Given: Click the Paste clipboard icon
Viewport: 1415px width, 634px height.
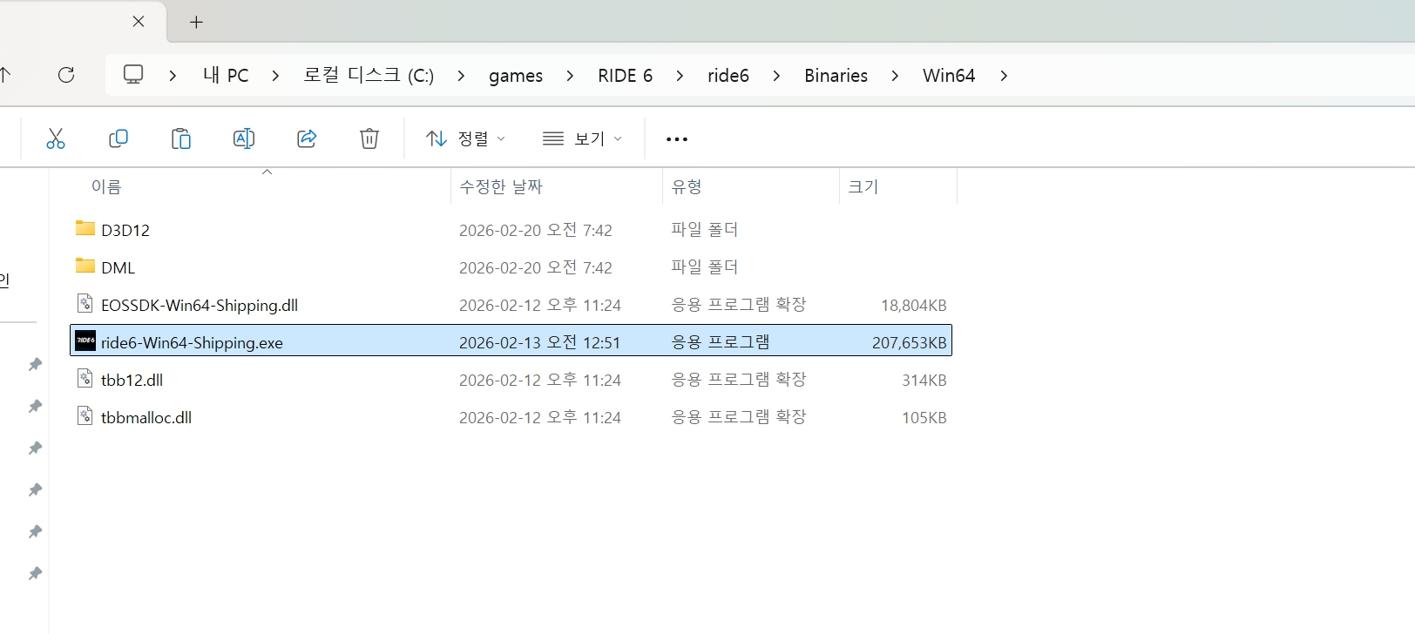Looking at the screenshot, I should tap(181, 138).
